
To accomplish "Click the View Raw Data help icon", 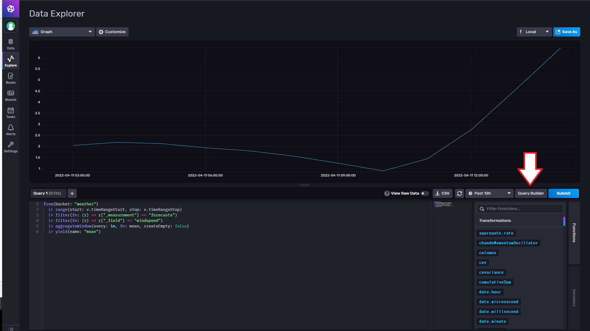I will click(387, 193).
